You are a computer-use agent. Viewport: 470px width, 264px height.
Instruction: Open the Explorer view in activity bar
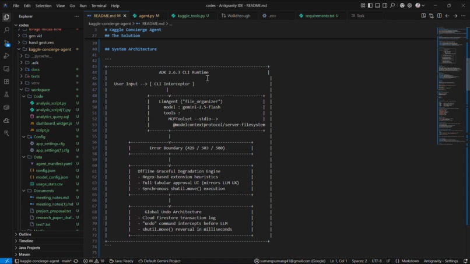(x=6, y=17)
